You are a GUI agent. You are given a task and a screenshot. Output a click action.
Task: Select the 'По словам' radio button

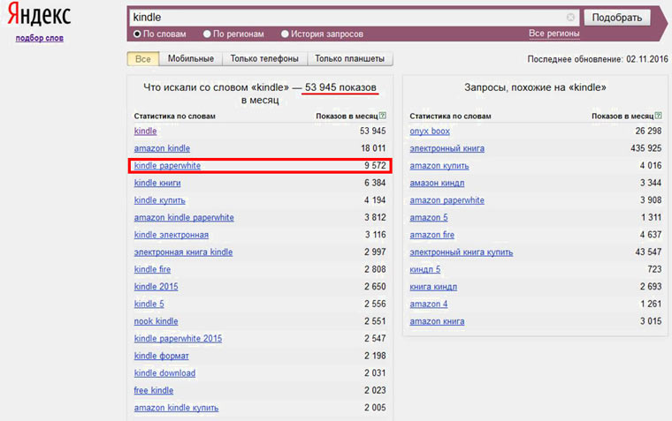pos(137,34)
